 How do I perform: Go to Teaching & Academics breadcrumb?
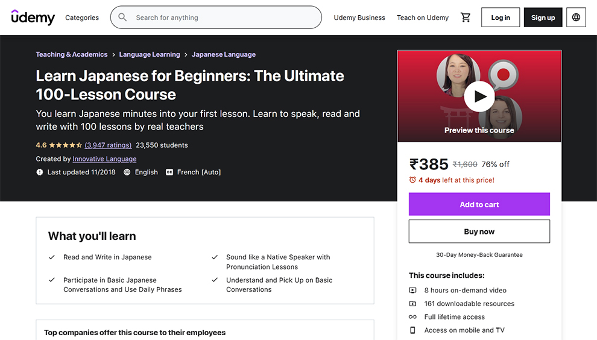(x=72, y=54)
